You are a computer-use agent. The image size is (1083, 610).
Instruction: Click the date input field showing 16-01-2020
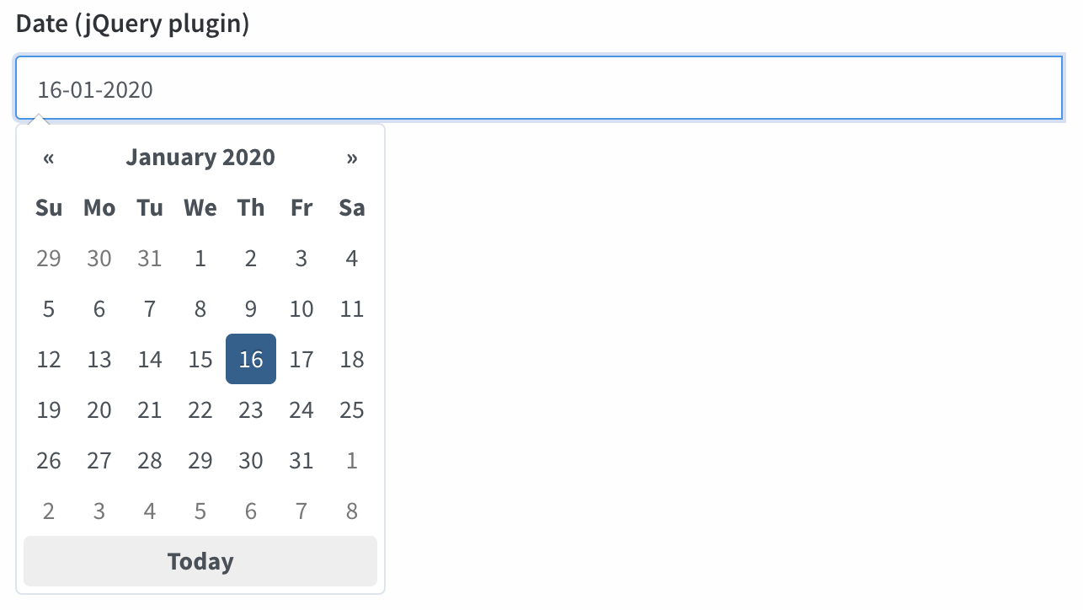click(x=539, y=88)
